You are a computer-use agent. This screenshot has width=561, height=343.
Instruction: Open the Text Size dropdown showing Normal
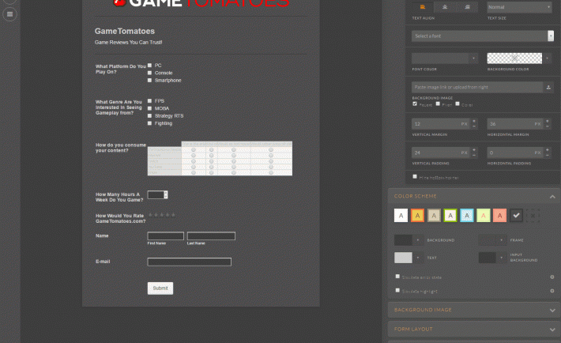tap(519, 7)
